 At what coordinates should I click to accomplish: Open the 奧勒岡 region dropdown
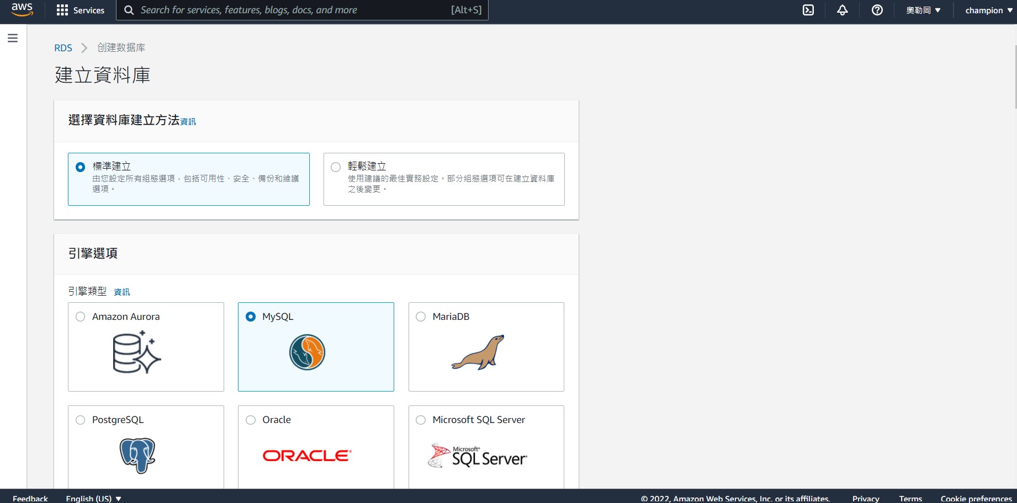[x=923, y=10]
